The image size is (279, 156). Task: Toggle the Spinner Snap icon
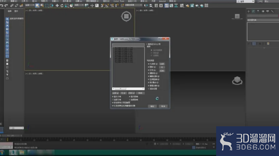point(117,6)
